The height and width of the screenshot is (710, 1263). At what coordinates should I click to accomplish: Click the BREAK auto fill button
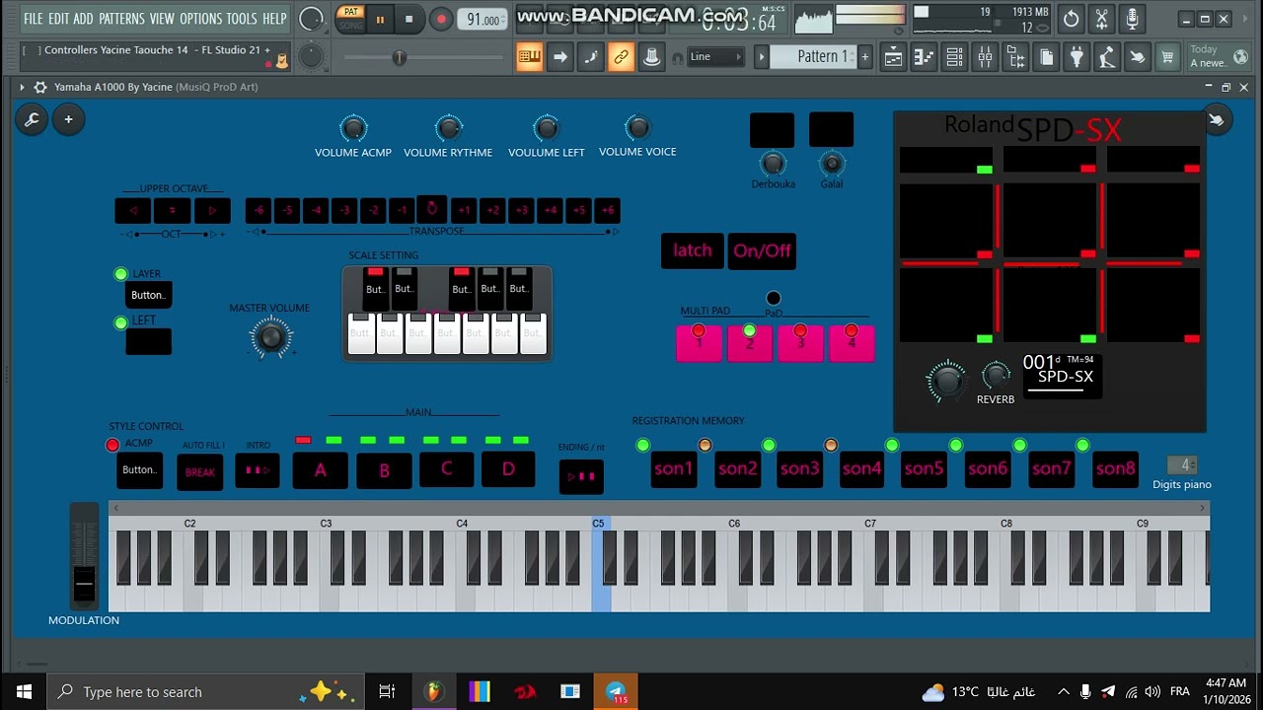coord(200,471)
